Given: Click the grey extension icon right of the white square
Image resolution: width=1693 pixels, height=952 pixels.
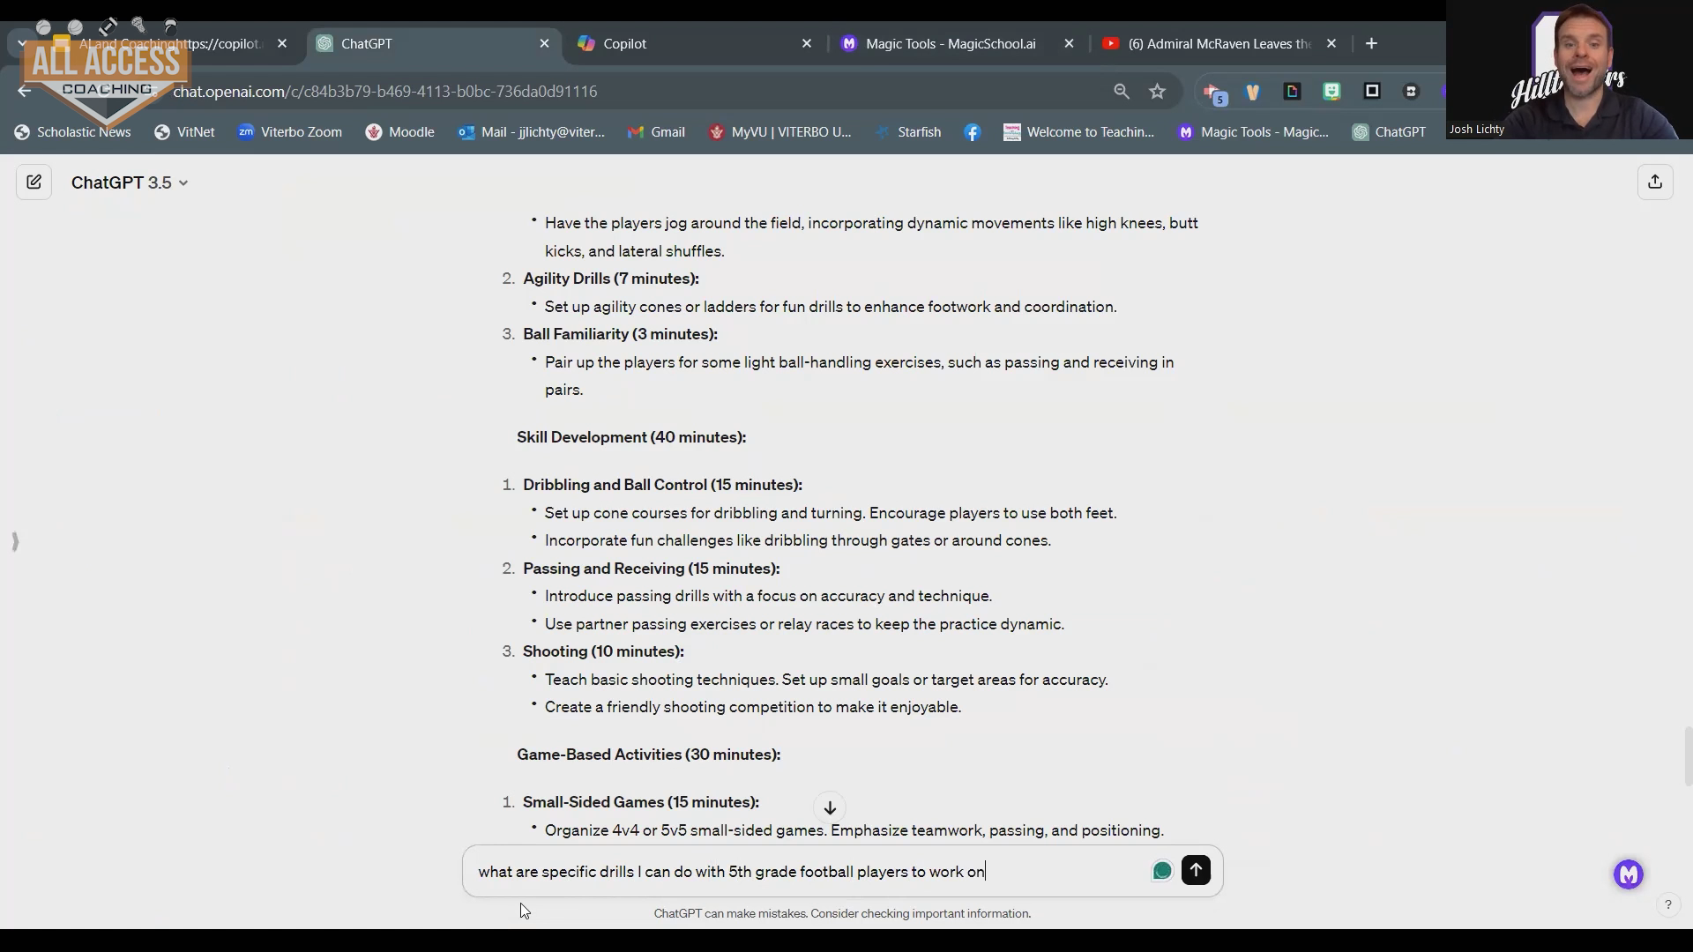Looking at the screenshot, I should point(1411,91).
